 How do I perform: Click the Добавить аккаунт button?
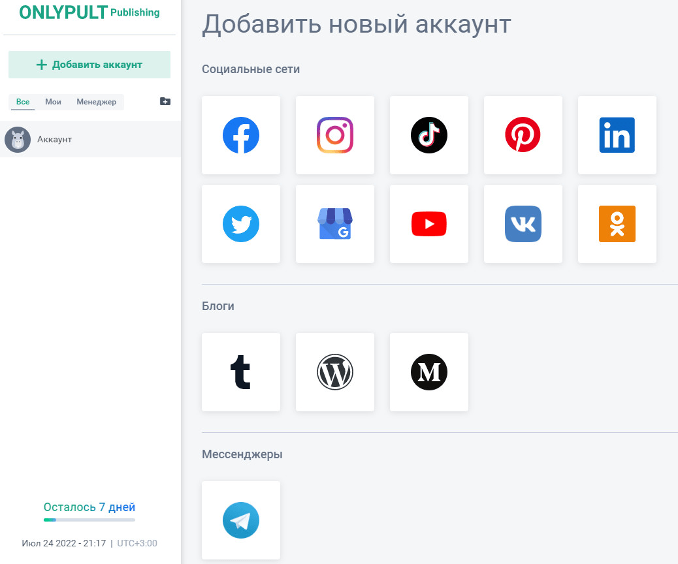(x=89, y=65)
